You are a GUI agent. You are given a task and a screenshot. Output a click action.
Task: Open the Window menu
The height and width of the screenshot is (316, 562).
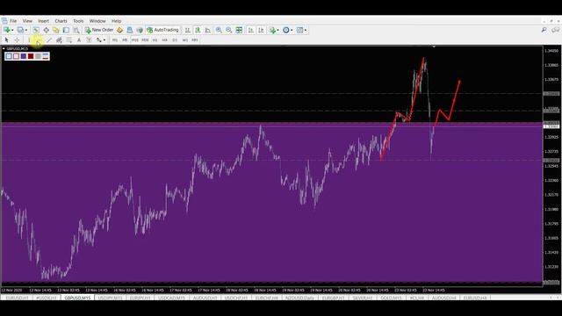click(97, 21)
